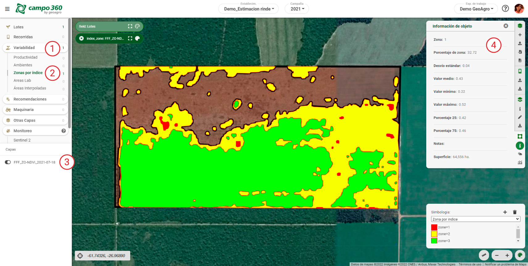Click the coordinates readout -61.74326, -26.96890

(x=106, y=256)
